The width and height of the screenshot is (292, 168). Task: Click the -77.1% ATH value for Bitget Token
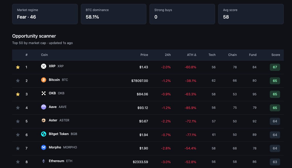coord(191,135)
